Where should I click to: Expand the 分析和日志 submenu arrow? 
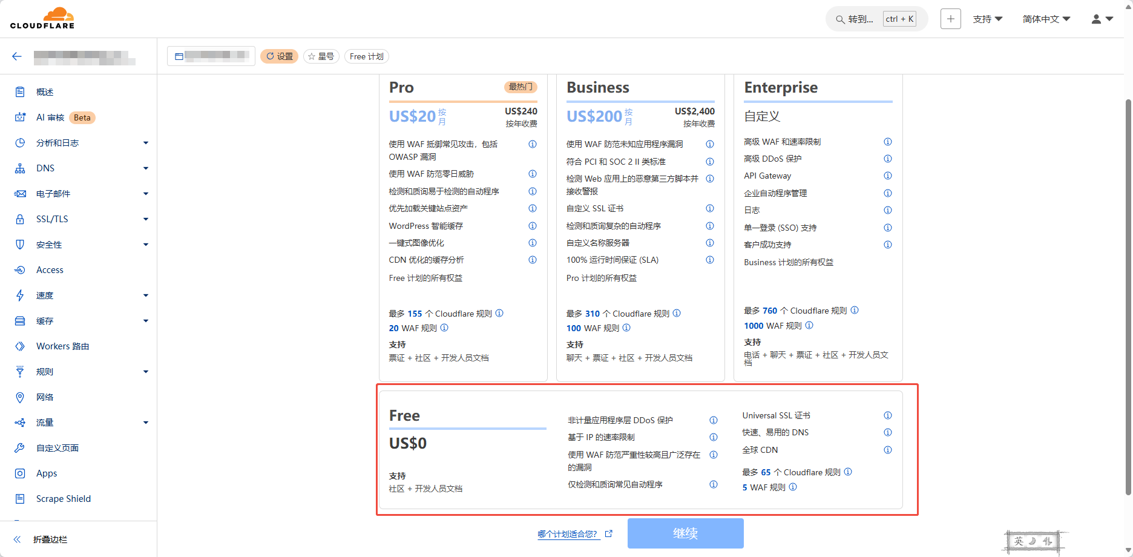tap(146, 143)
